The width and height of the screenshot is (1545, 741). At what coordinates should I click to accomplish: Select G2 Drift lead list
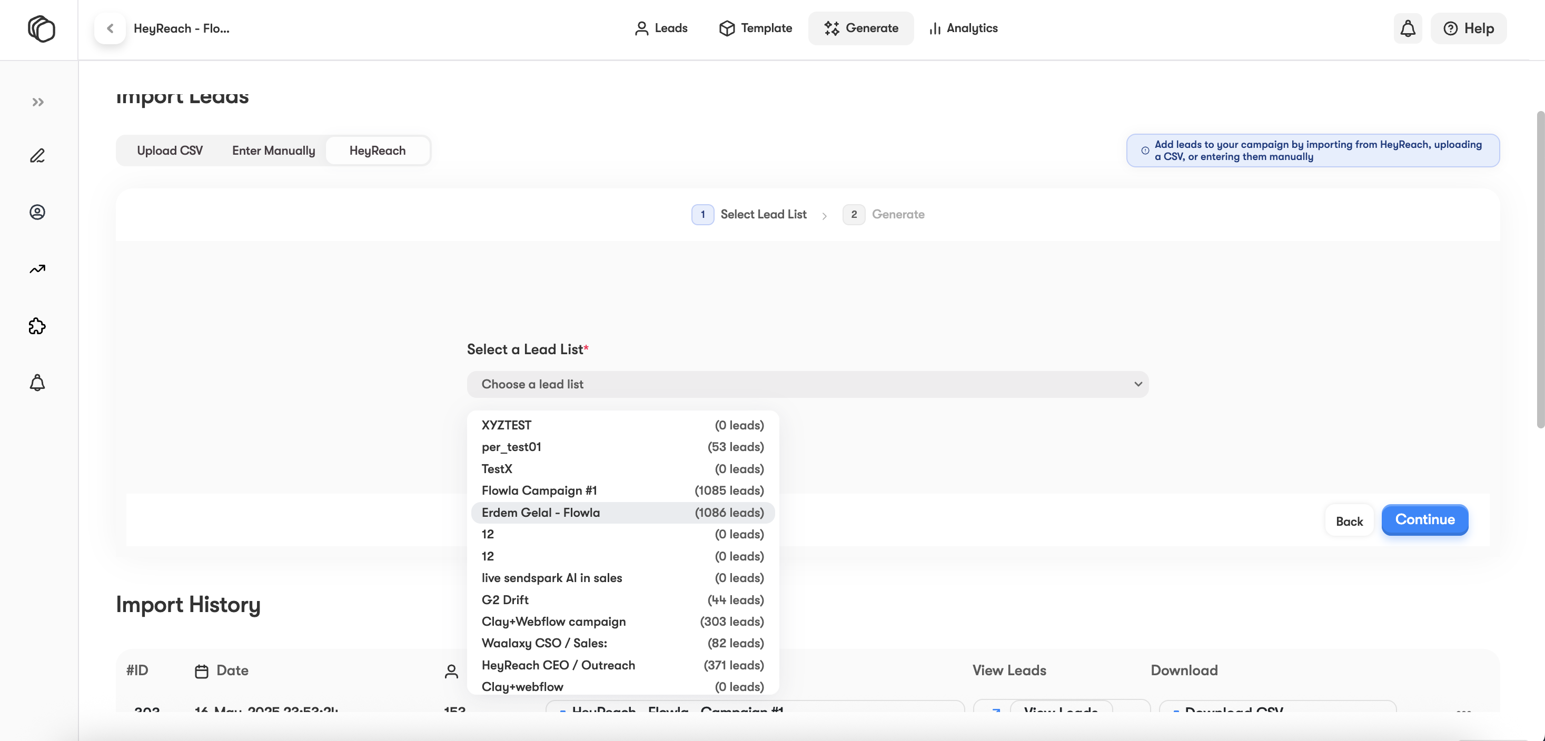[622, 599]
